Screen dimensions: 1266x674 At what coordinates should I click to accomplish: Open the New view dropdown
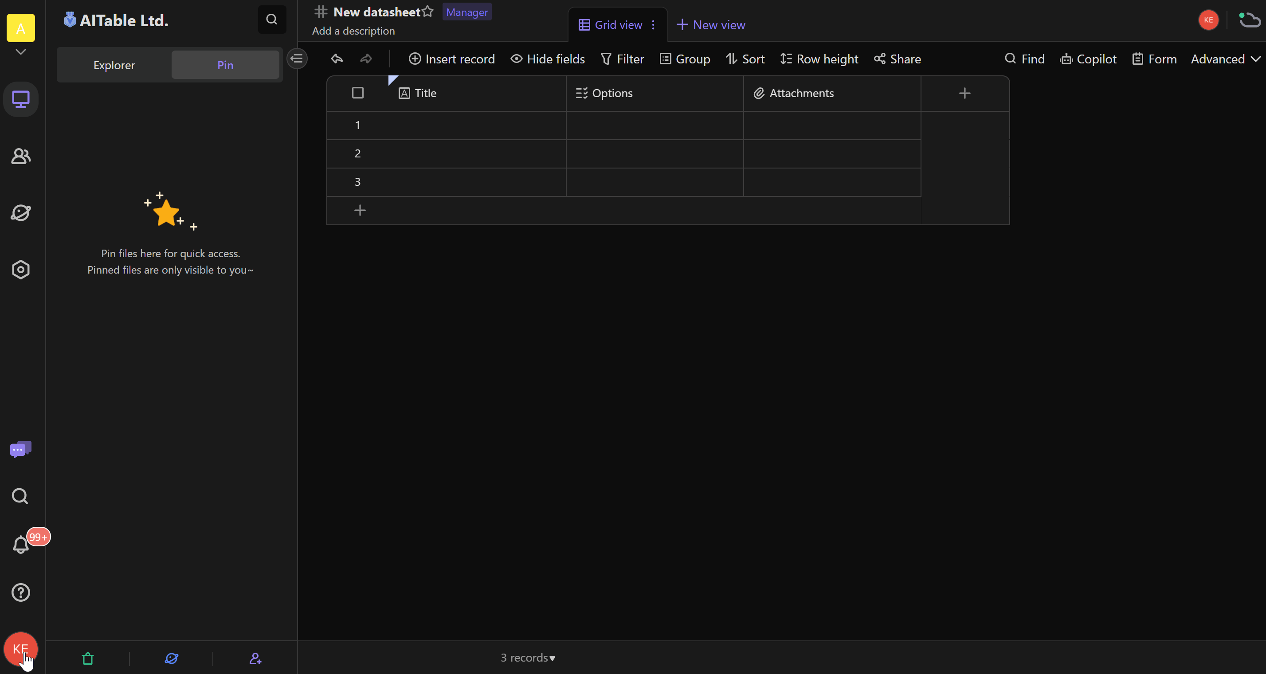(711, 24)
